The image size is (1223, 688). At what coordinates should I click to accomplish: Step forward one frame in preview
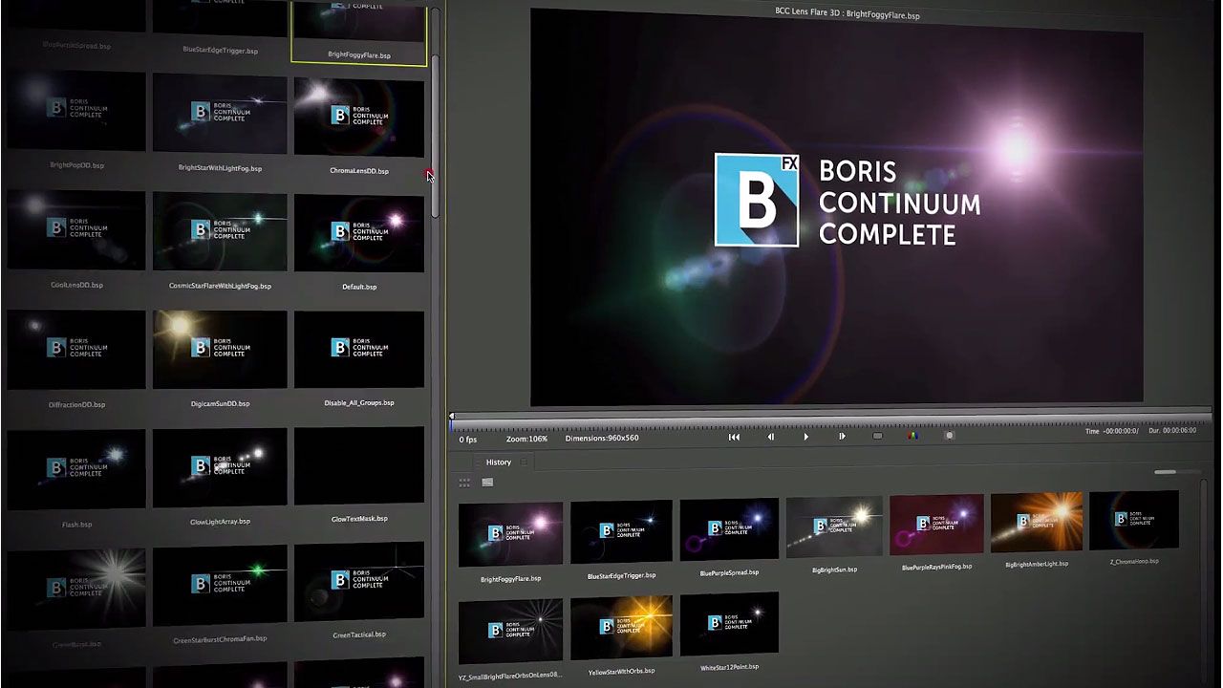pos(842,437)
